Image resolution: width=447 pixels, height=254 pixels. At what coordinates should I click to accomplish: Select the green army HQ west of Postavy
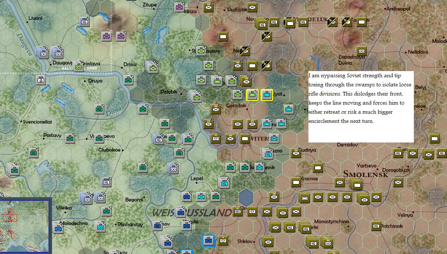[34, 153]
